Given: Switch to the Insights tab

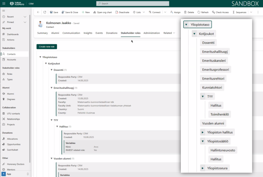Looking at the screenshot, I should point(88,33).
